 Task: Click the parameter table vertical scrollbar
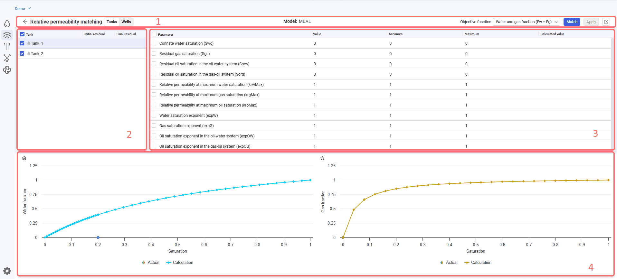(612, 93)
